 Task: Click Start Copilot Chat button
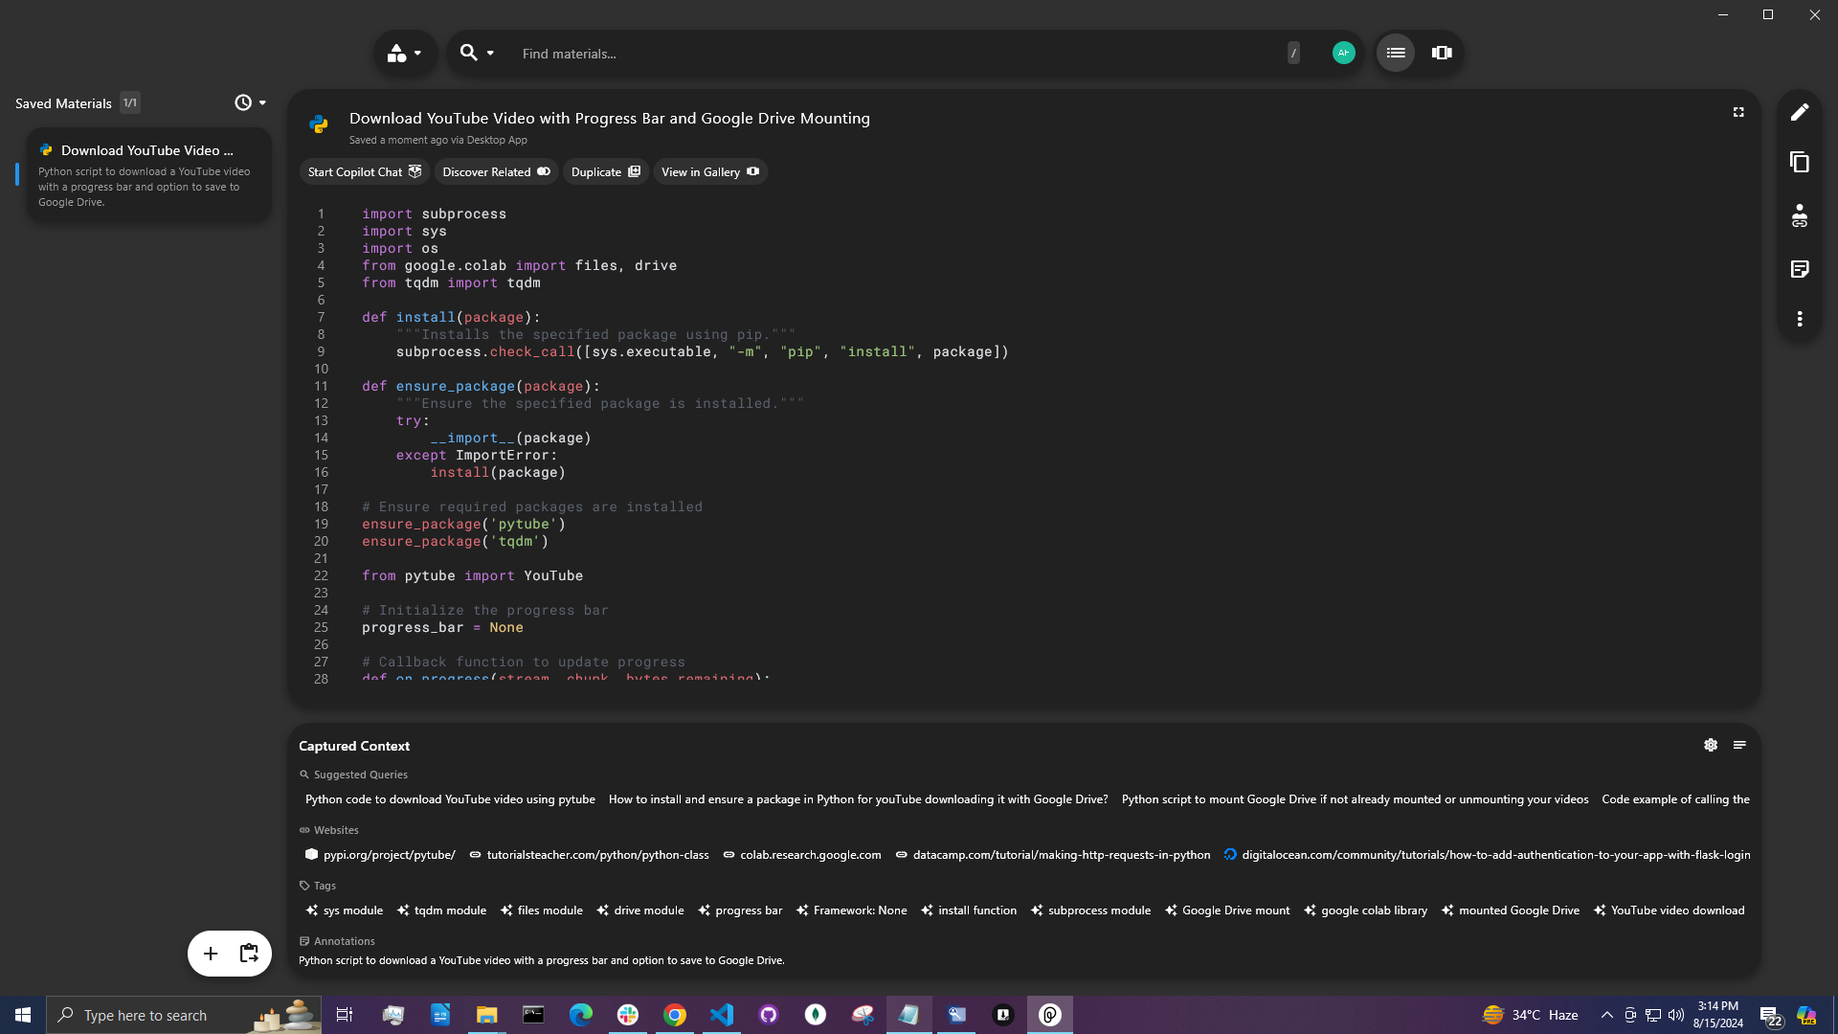tap(364, 172)
